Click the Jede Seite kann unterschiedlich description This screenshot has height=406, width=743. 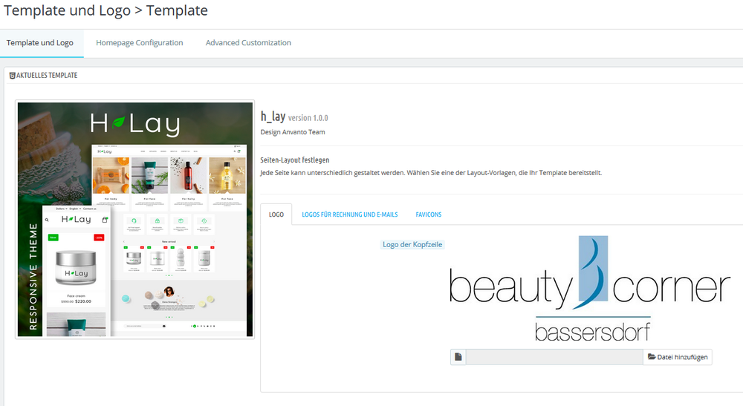(431, 173)
